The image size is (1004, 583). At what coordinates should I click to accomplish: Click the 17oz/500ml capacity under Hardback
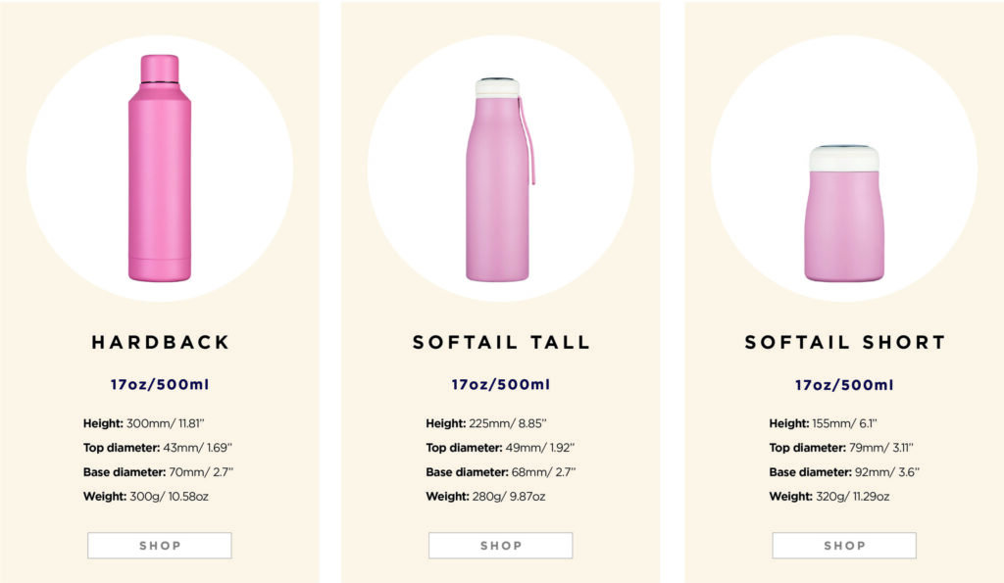160,384
